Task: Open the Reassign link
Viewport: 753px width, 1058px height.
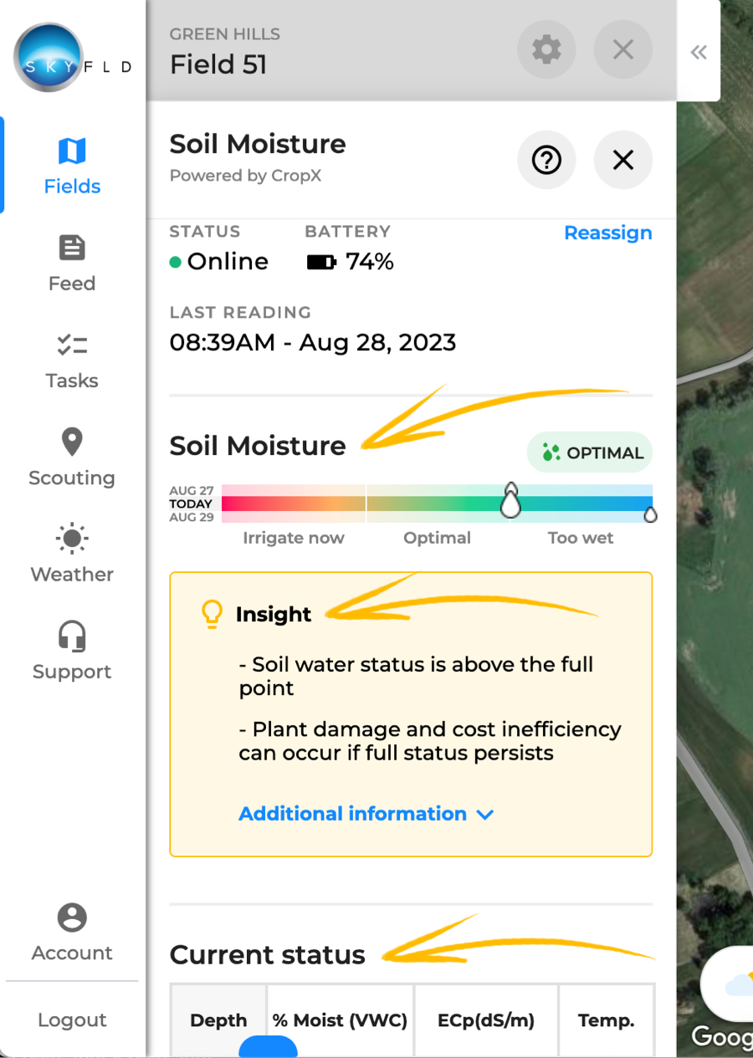Action: pyautogui.click(x=608, y=233)
